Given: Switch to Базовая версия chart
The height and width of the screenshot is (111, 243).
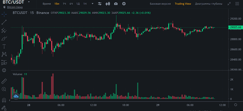Looking at the screenshot, I should point(160,4).
